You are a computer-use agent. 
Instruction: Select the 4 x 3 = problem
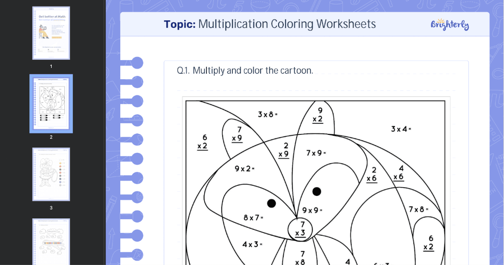(x=252, y=244)
